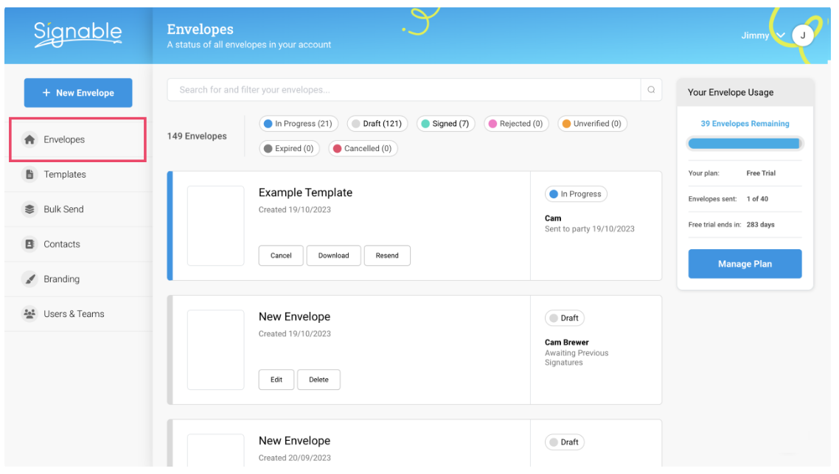Image resolution: width=839 pixels, height=474 pixels.
Task: Click the search magnifier icon
Action: click(x=651, y=90)
